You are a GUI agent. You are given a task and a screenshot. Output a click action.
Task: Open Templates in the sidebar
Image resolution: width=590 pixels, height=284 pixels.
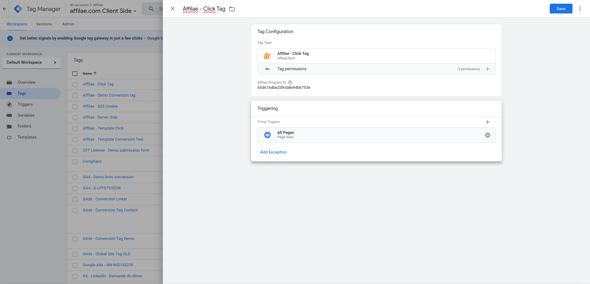coord(27,137)
